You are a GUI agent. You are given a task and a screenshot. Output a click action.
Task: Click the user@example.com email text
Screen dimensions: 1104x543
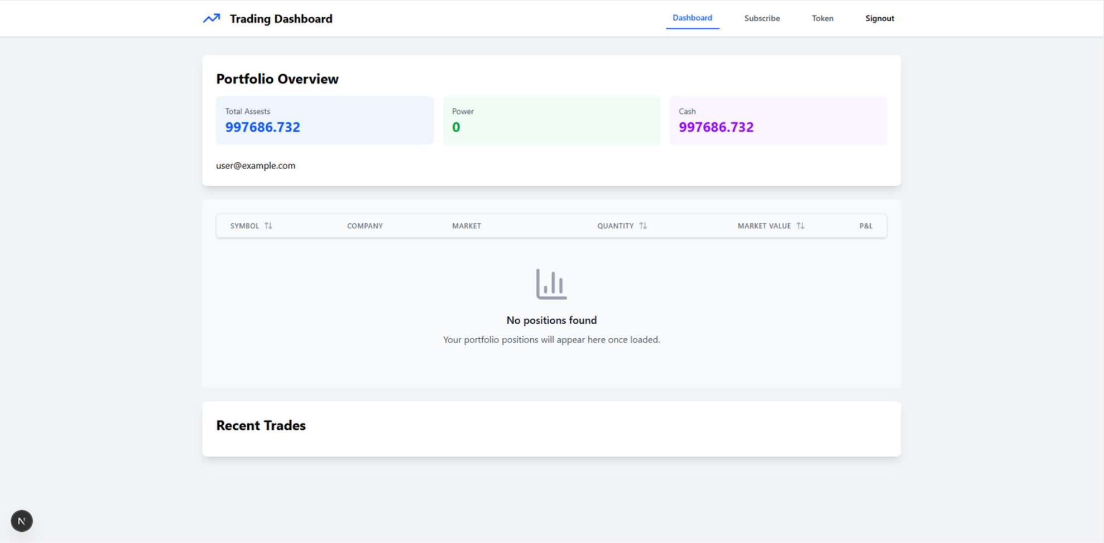(256, 165)
